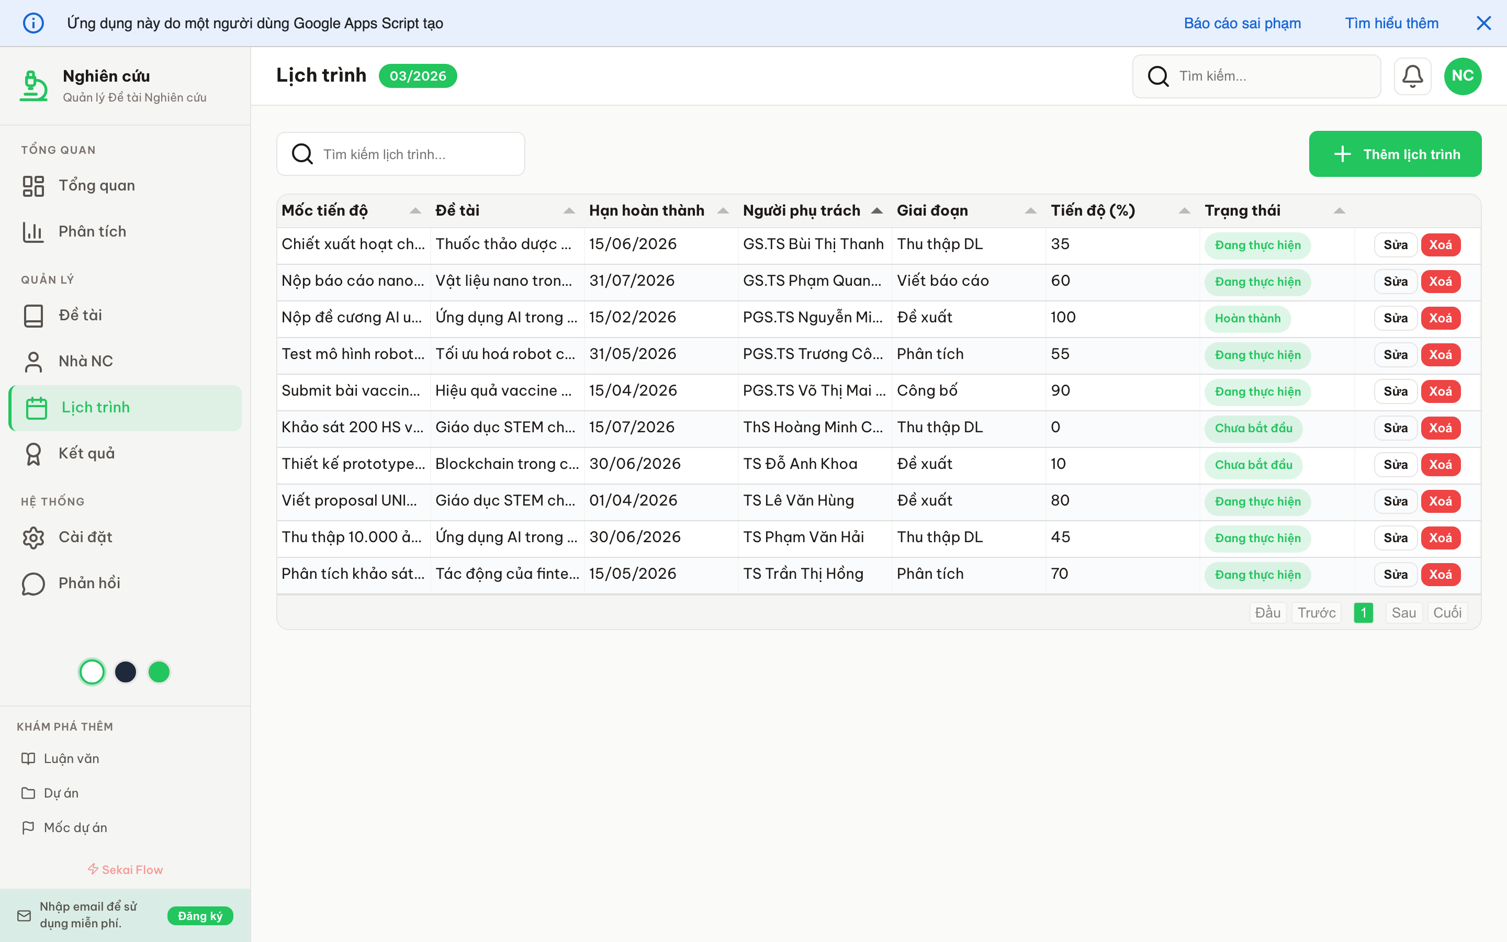Open the Báo cáo sai phạm link
Screen dimensions: 1507x942
point(1242,23)
